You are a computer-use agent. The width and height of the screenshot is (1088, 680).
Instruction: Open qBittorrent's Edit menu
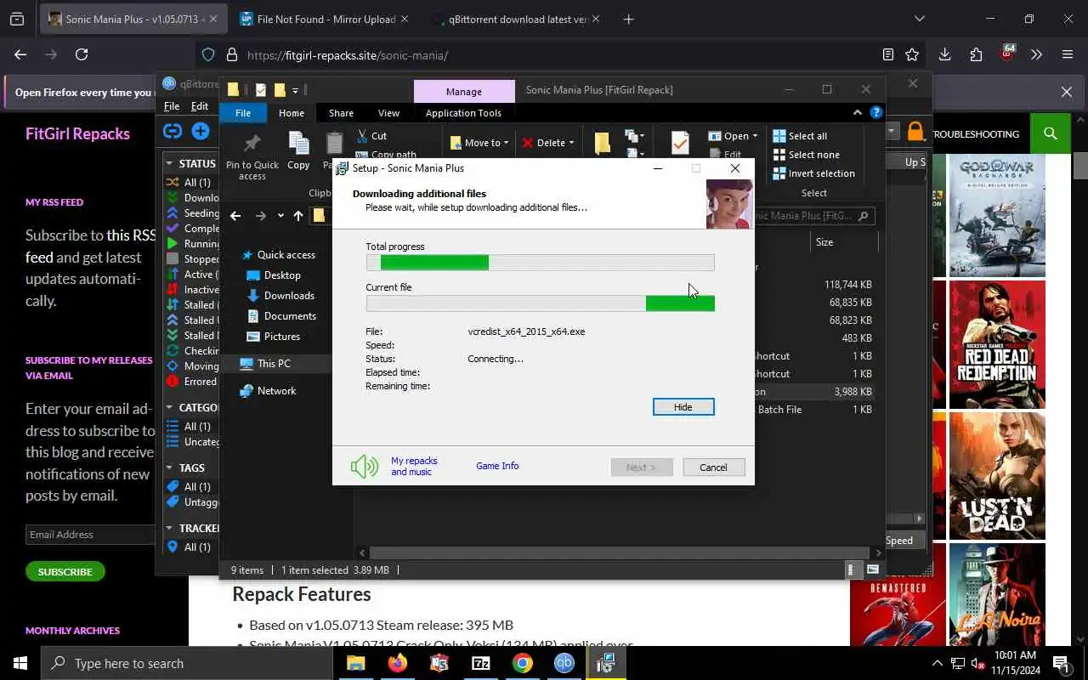[200, 106]
